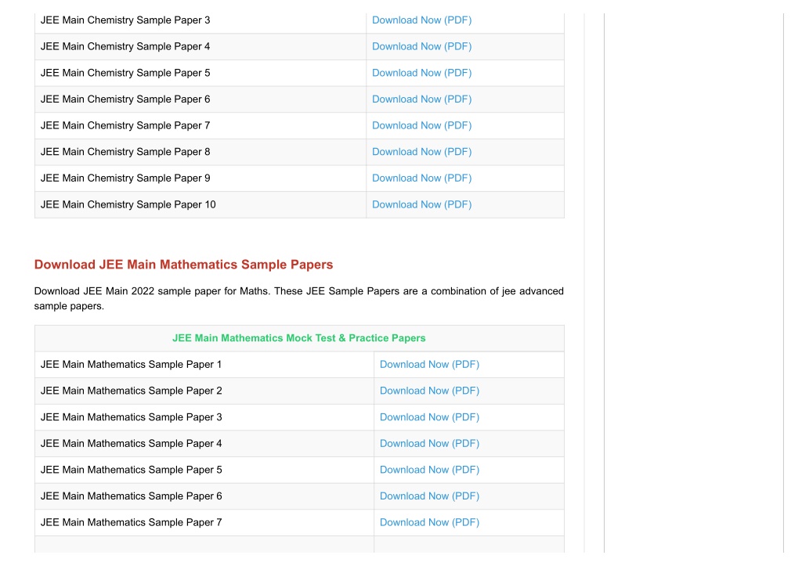Download Mathematics Sample Paper 7 PDF
Screen dimensions: 802x566
(x=429, y=522)
